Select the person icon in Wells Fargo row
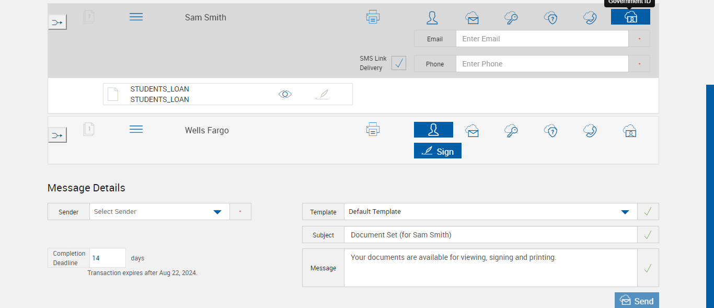 click(x=433, y=130)
